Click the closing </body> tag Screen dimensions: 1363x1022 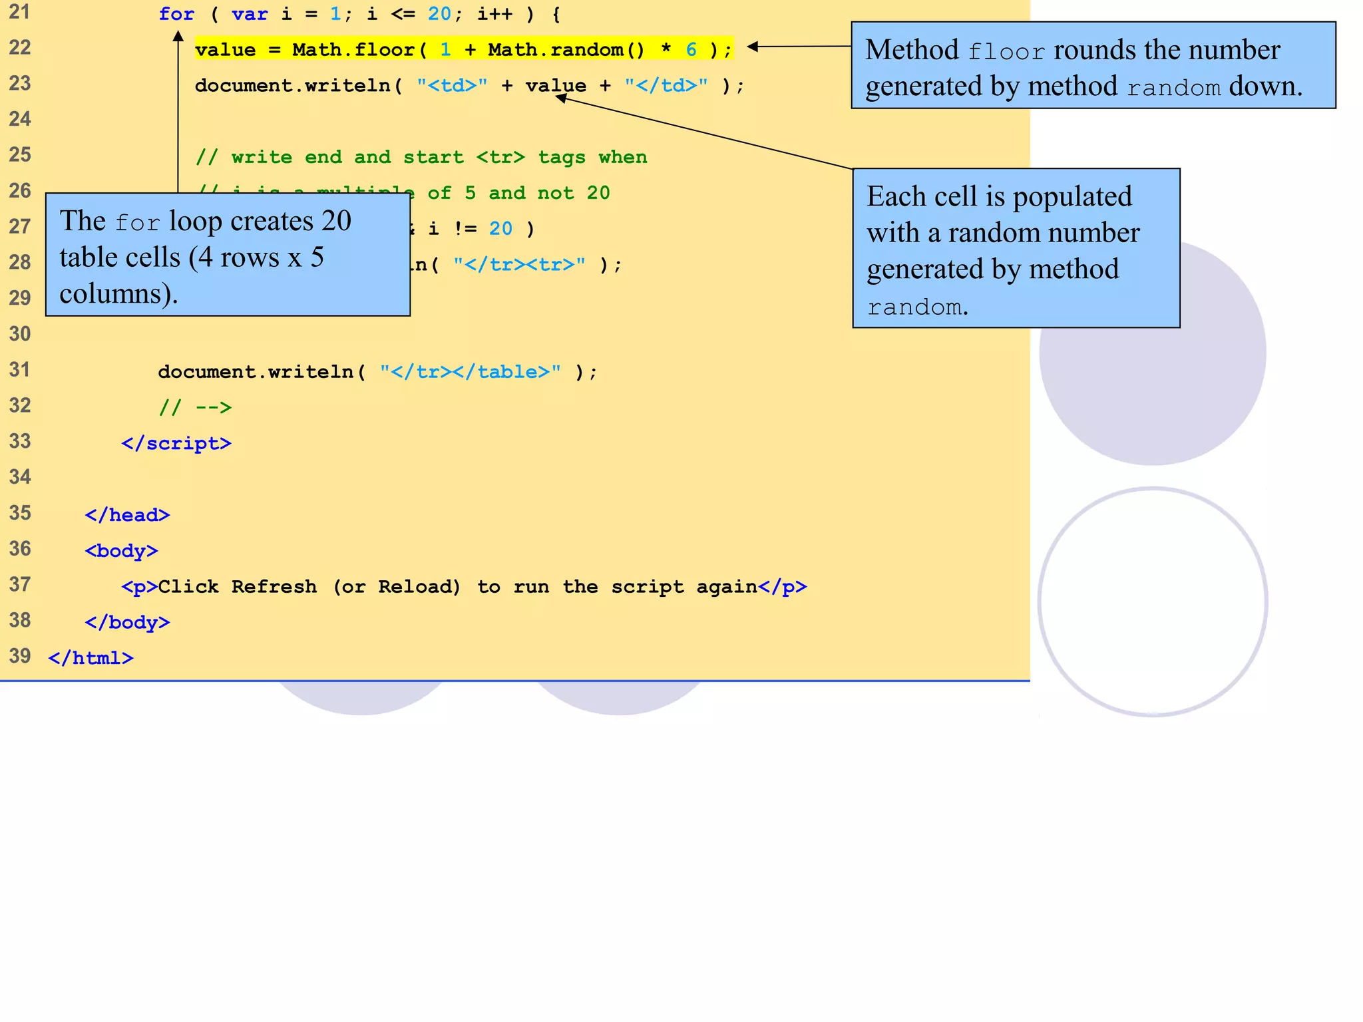tap(127, 623)
